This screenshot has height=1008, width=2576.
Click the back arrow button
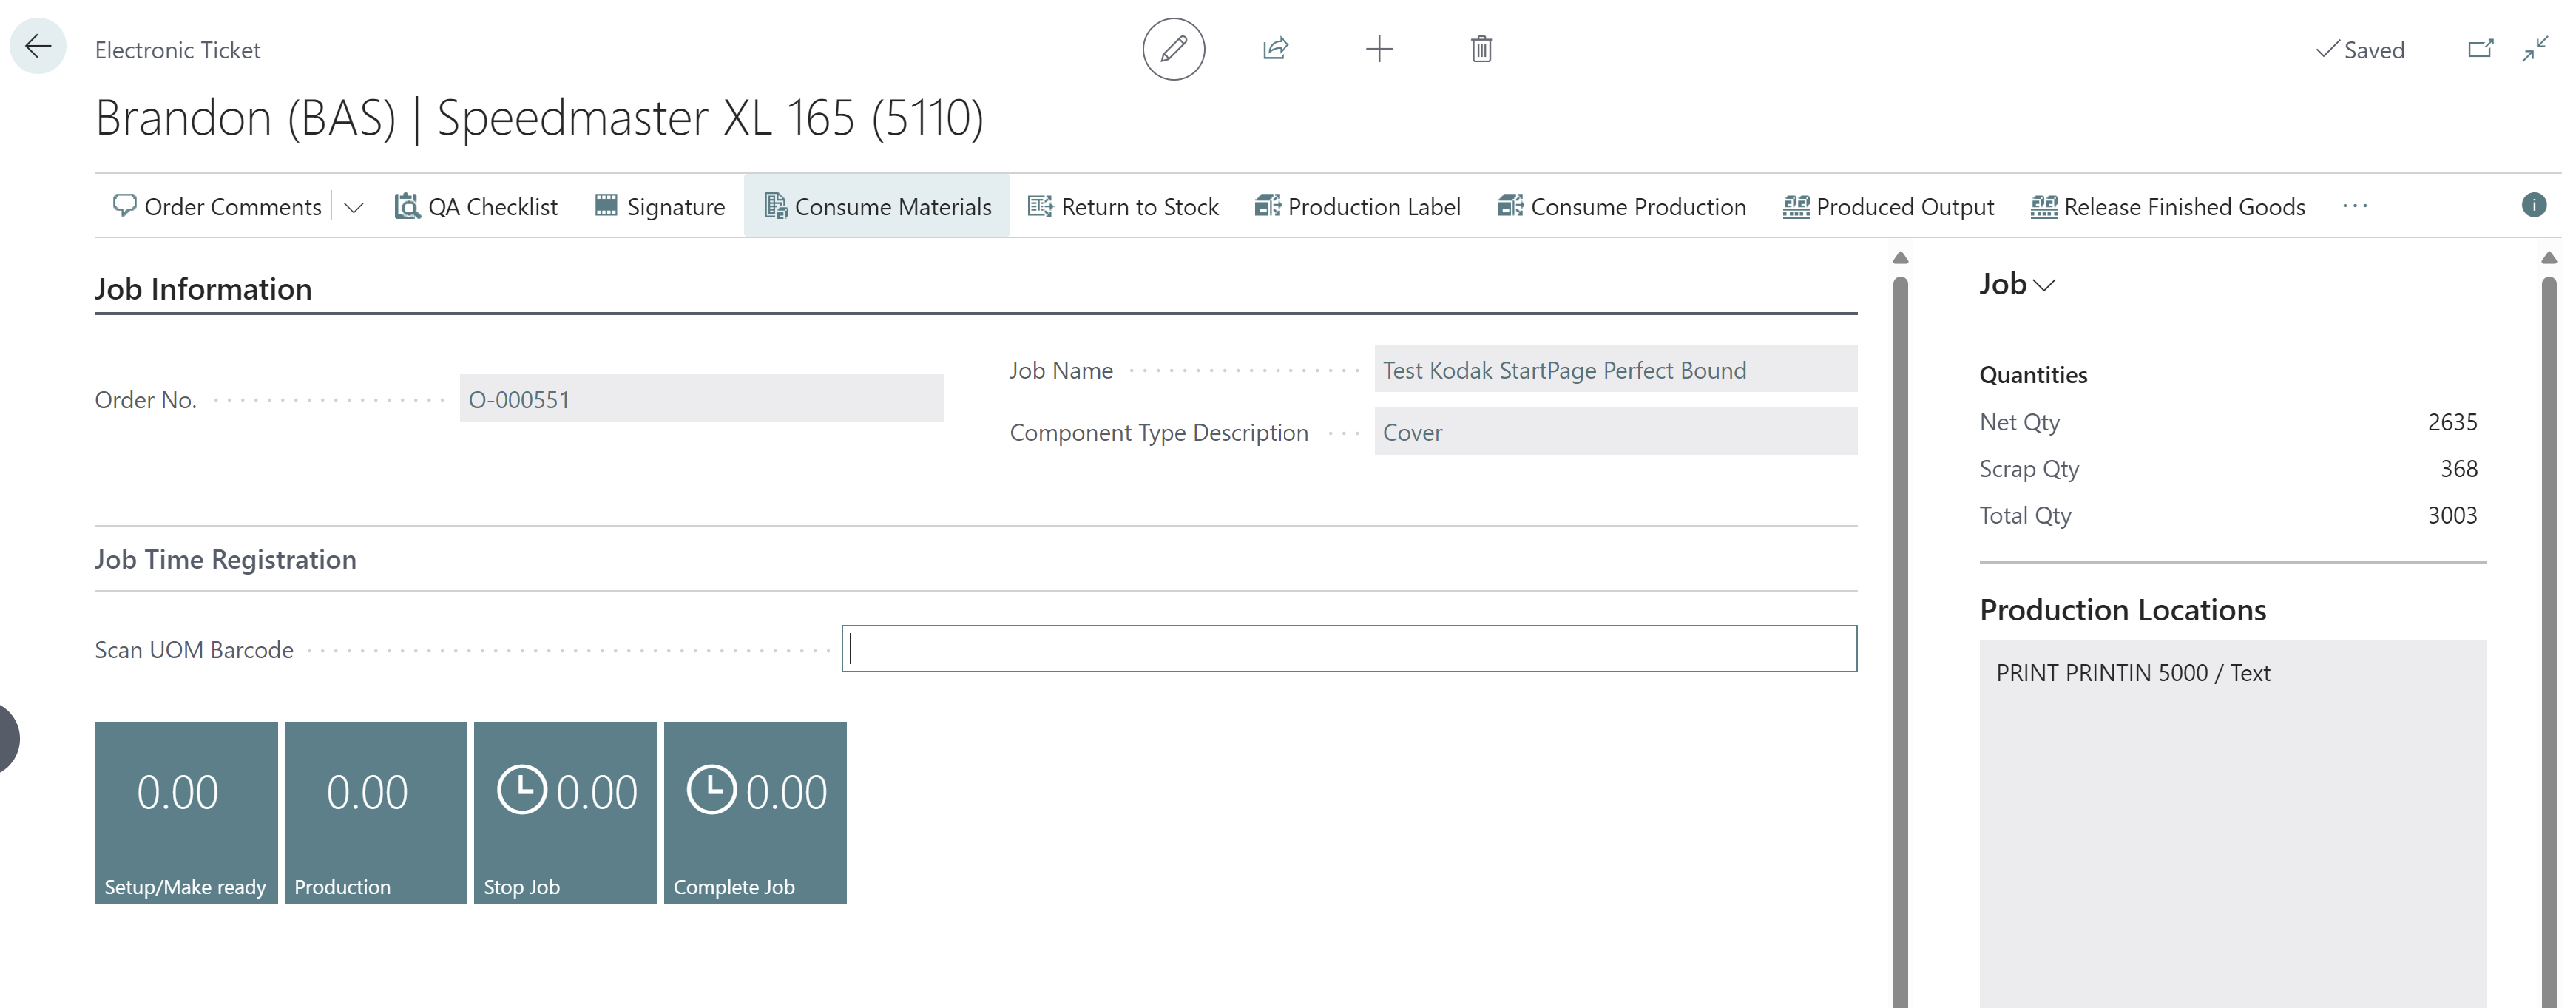tap(38, 47)
